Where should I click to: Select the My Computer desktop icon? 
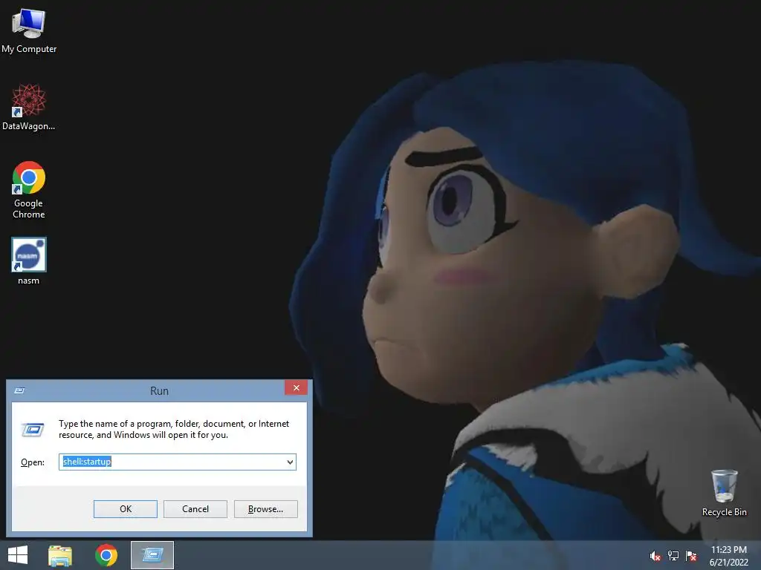pos(29,30)
